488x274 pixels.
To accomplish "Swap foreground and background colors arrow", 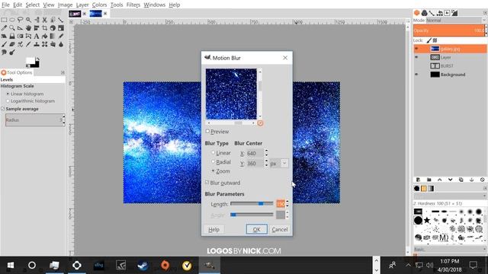I will pyautogui.click(x=37, y=59).
